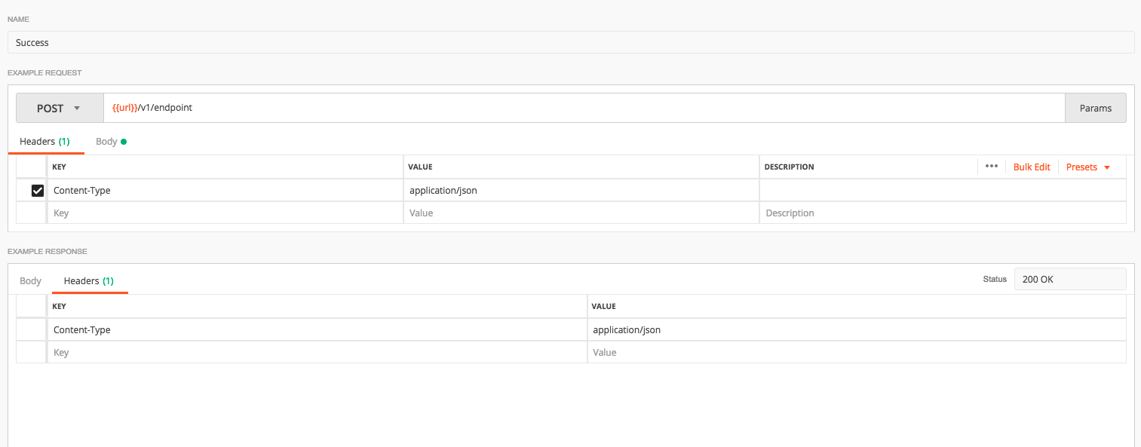The width and height of the screenshot is (1141, 447).
Task: Click the green dot on the Body tab
Action: 124,141
